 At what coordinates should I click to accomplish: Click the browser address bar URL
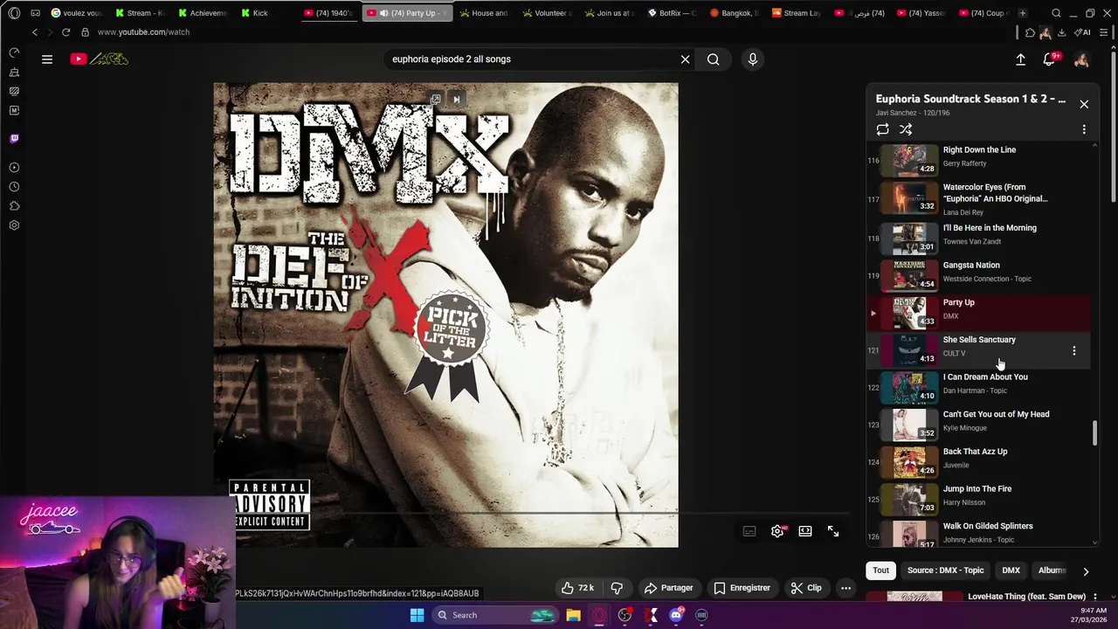point(143,32)
